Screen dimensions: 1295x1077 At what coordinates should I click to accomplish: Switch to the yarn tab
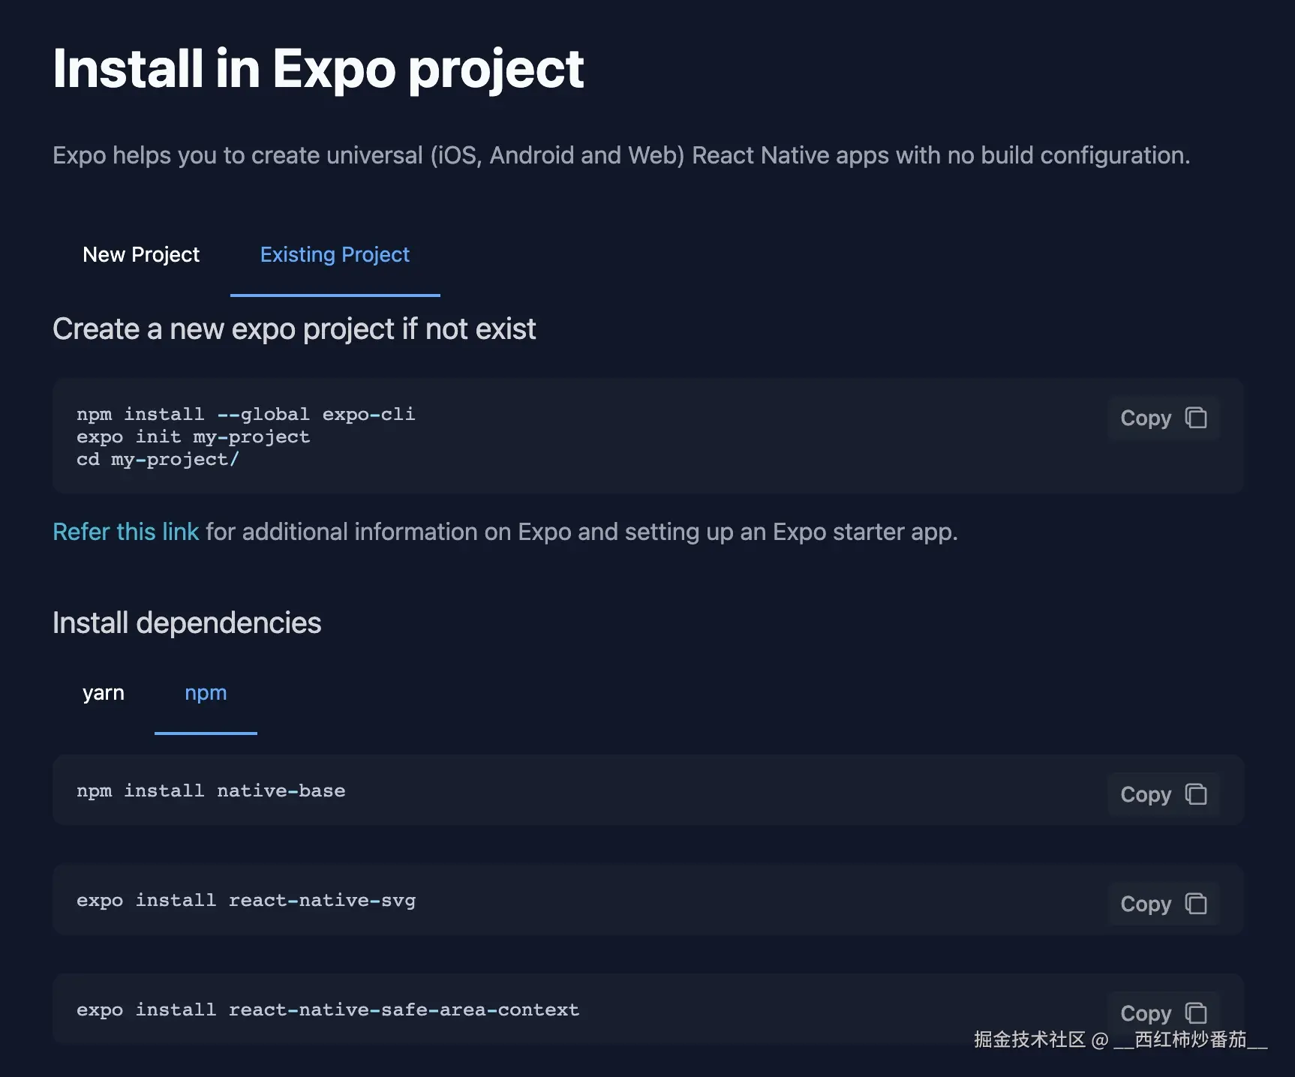(x=104, y=693)
